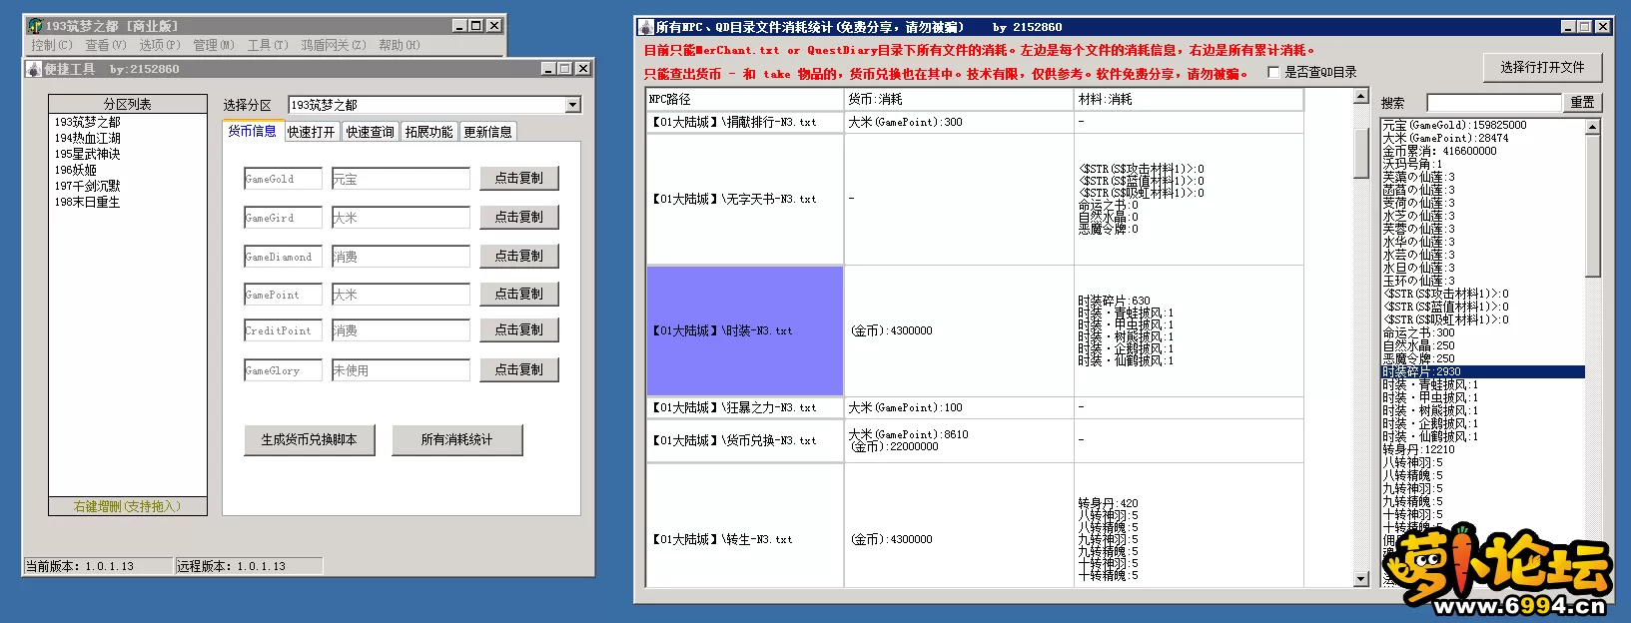Image resolution: width=1631 pixels, height=623 pixels.
Task: Click the 元宝 value field
Action: [x=401, y=179]
